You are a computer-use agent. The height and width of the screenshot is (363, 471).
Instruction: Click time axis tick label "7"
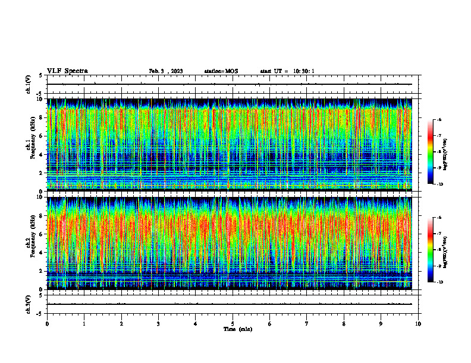307,324
